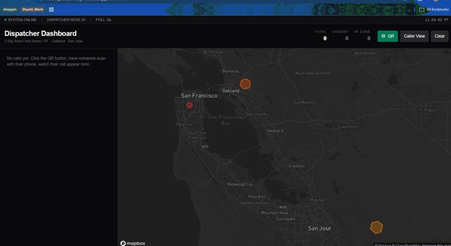Switch to Caller View
The image size is (451, 246).
(414, 36)
